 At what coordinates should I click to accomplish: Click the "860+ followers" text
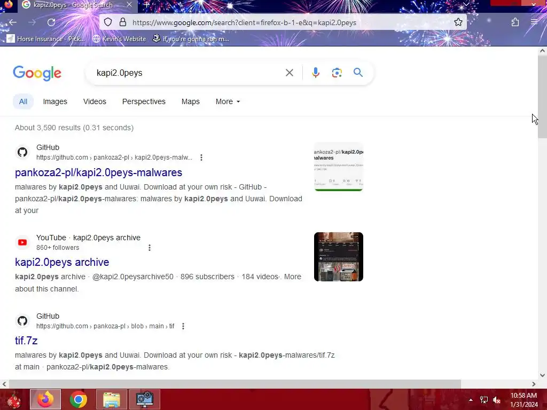58,248
